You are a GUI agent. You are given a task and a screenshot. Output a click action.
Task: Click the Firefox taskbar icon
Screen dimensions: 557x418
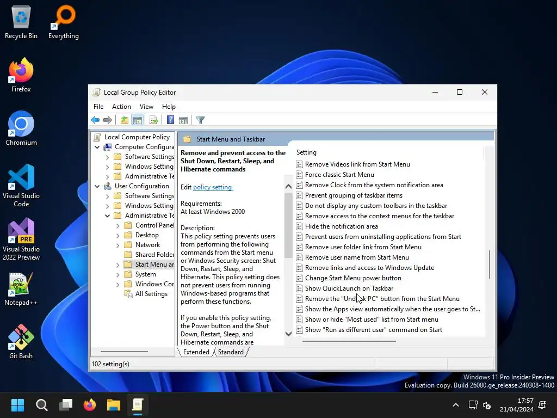pos(90,405)
